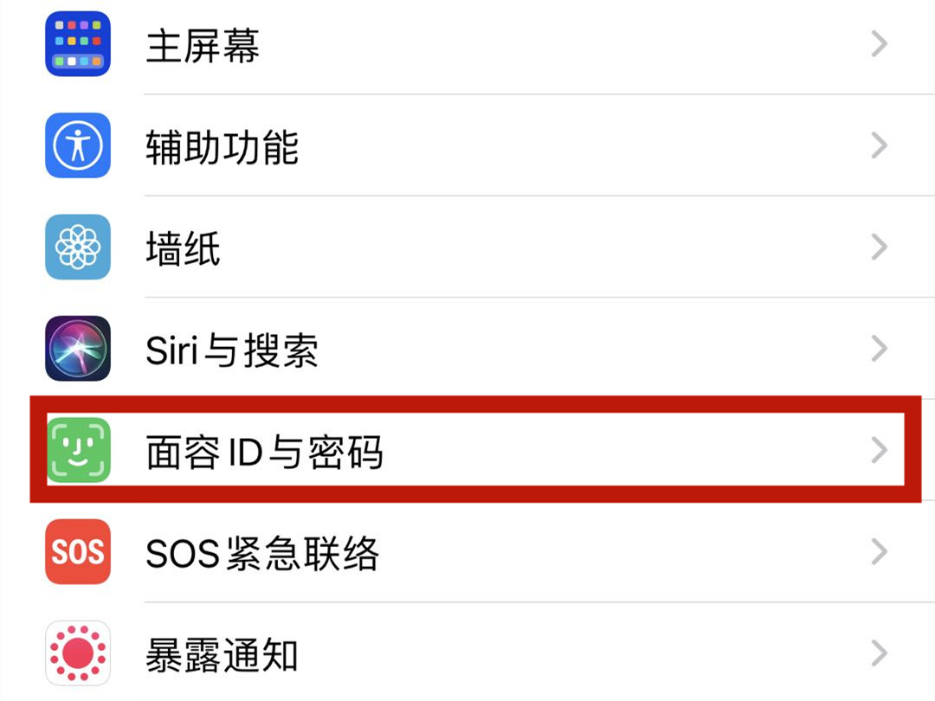The height and width of the screenshot is (701, 935).
Task: Select the 暴露通知 menu entry
Action: (x=467, y=653)
